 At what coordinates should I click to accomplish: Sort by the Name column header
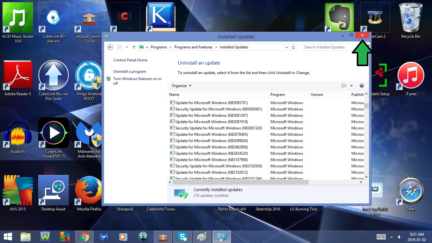[218, 95]
